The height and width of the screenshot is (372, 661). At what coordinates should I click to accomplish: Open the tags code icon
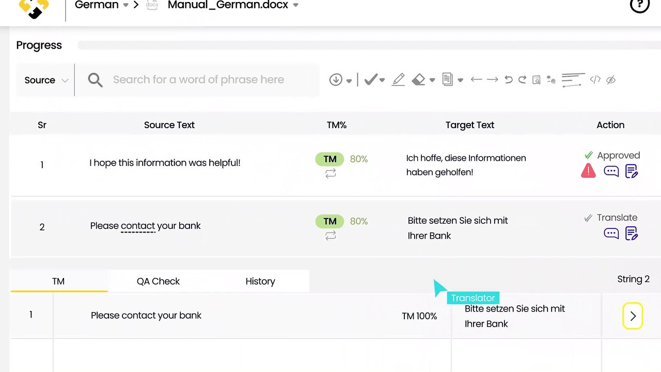point(595,80)
